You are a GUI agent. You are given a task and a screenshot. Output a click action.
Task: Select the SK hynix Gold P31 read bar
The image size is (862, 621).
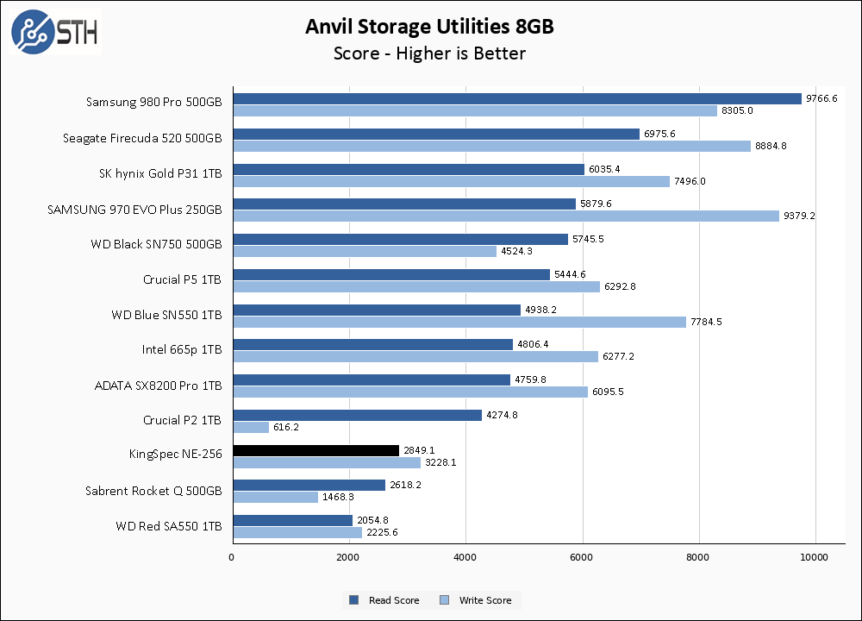(x=408, y=169)
